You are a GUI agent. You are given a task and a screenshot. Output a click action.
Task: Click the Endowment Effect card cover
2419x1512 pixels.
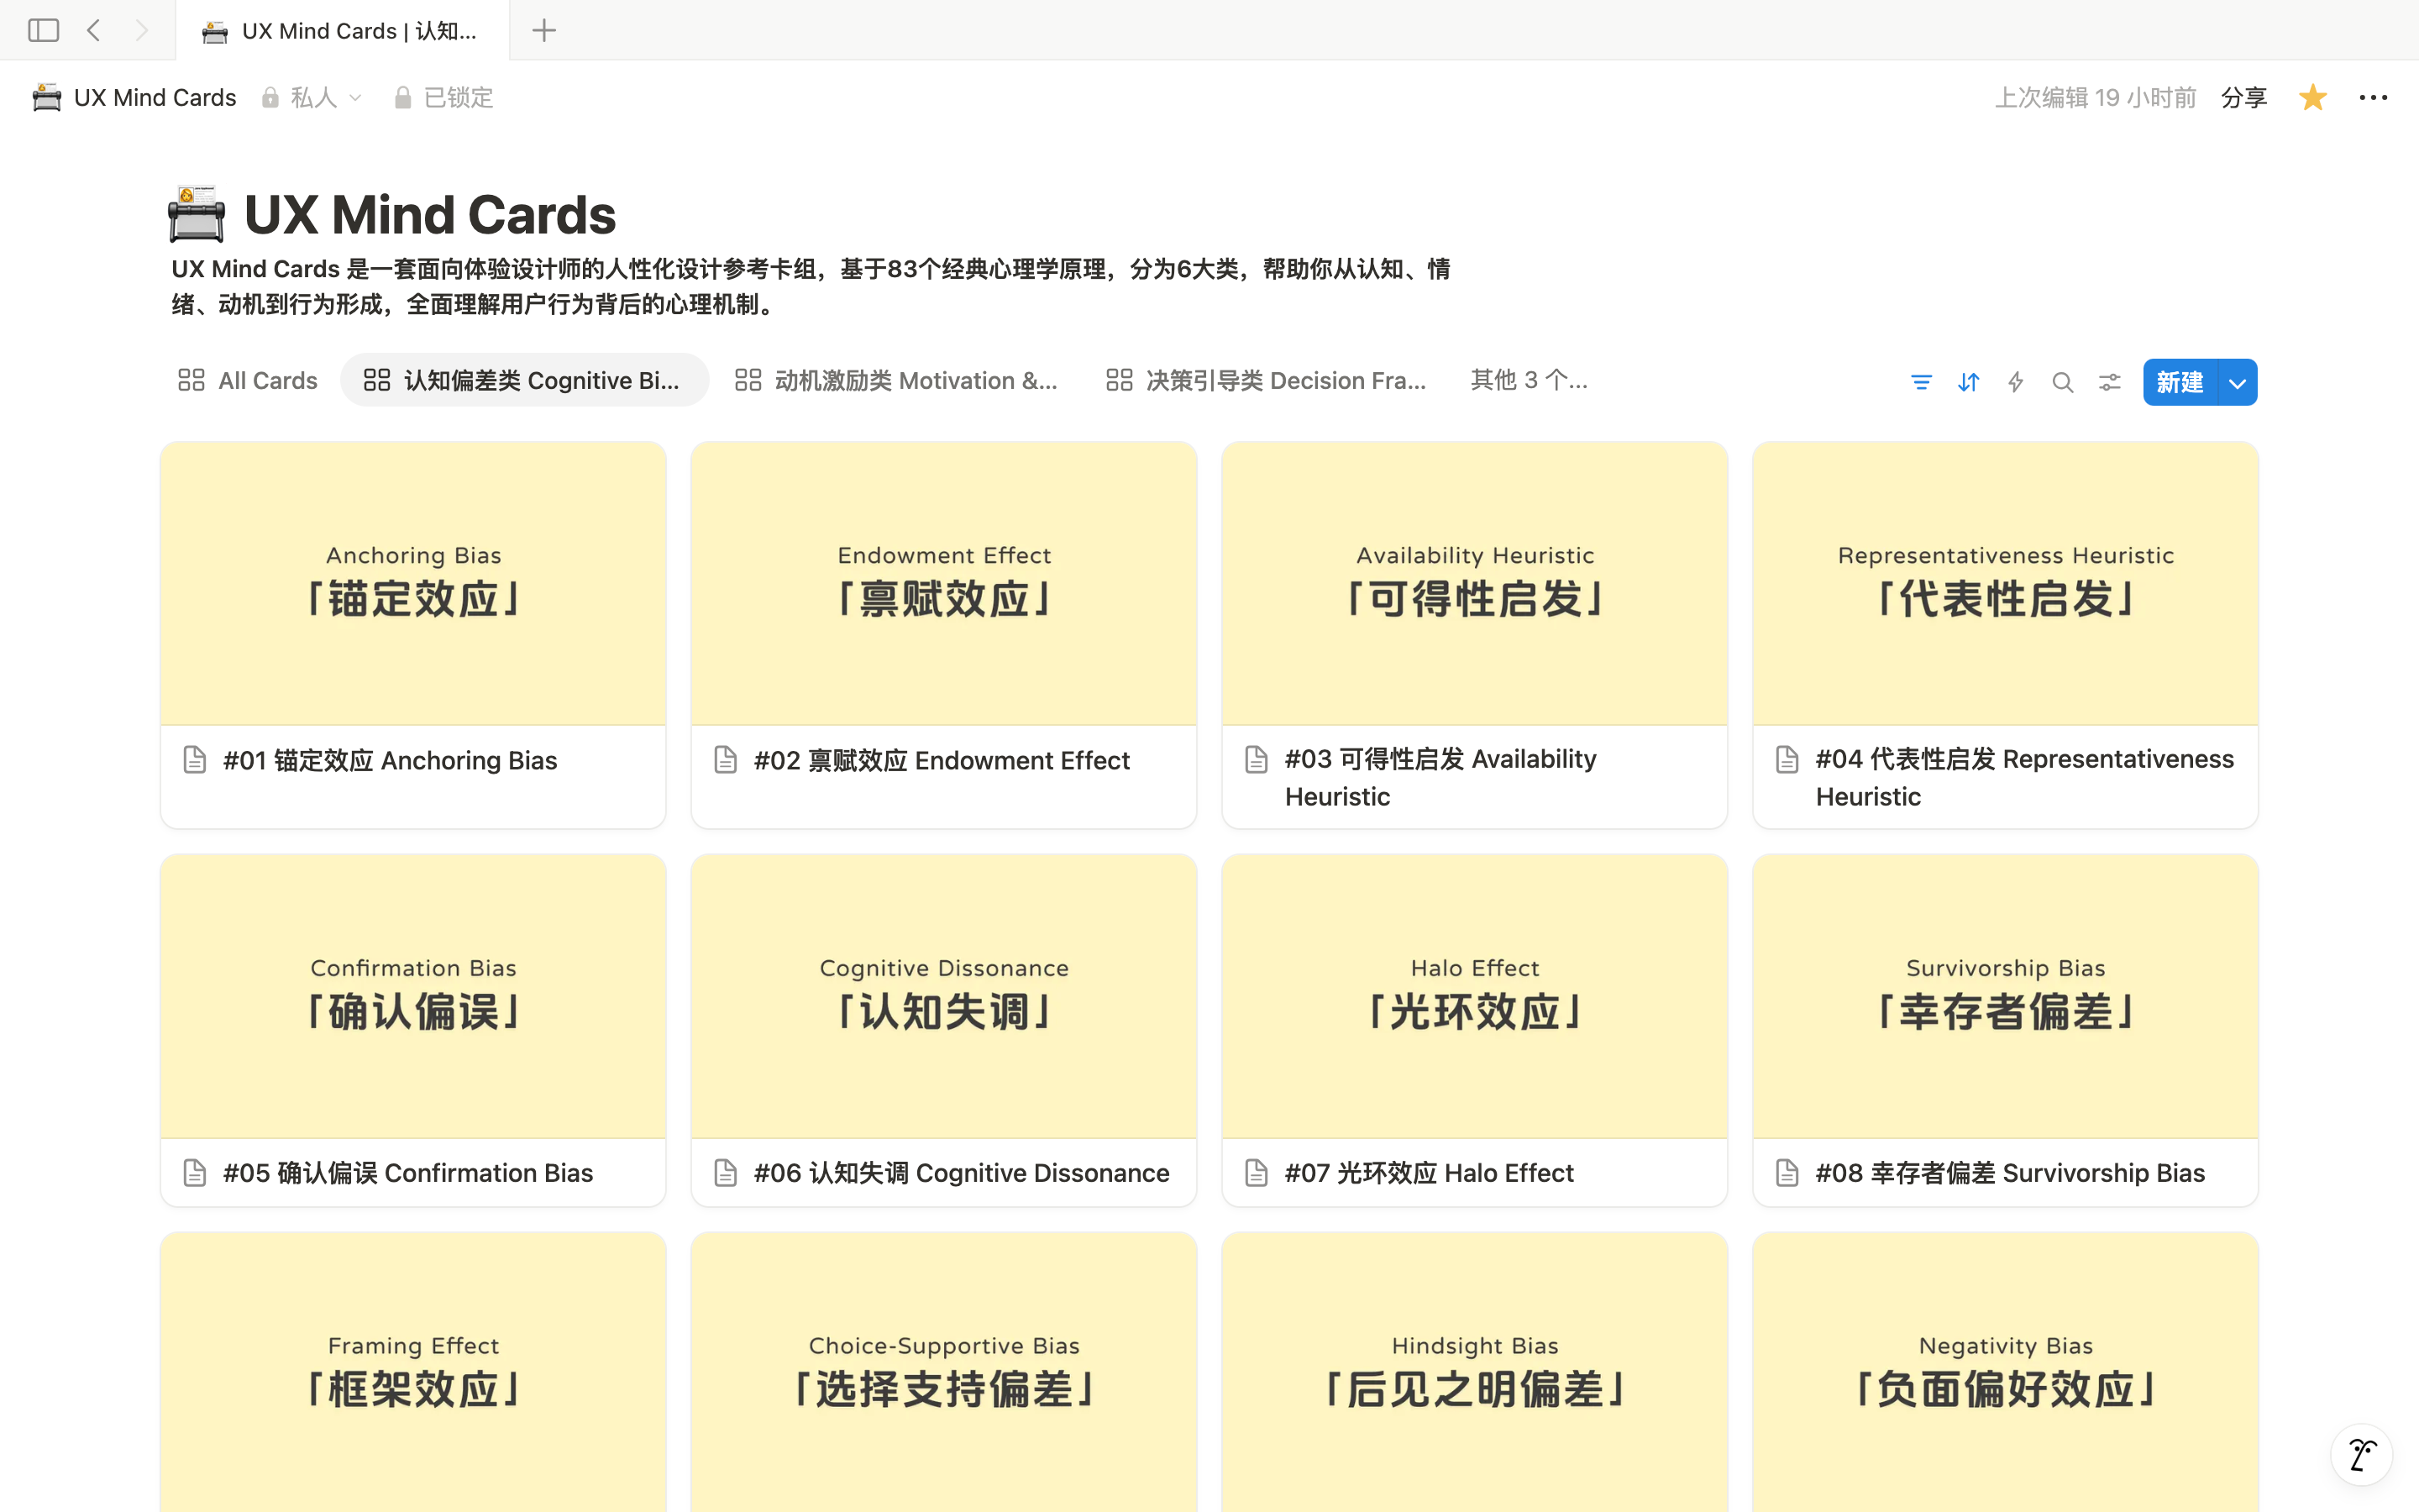(943, 584)
